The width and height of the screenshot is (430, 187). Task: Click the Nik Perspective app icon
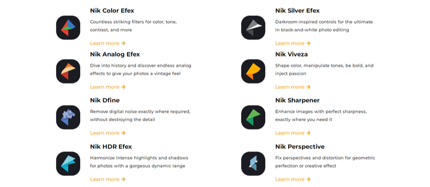(x=253, y=164)
